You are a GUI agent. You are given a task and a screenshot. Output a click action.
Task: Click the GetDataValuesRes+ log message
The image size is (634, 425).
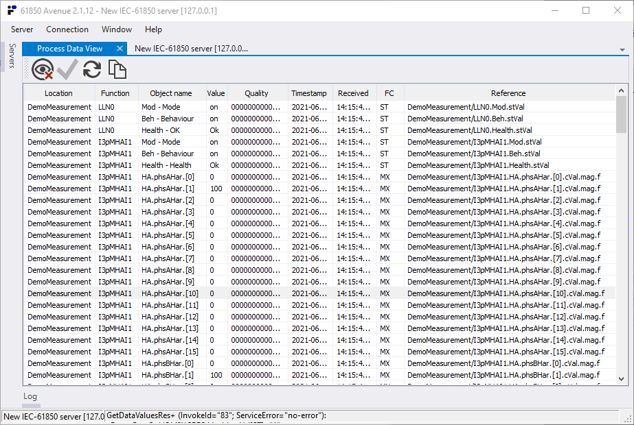216,415
